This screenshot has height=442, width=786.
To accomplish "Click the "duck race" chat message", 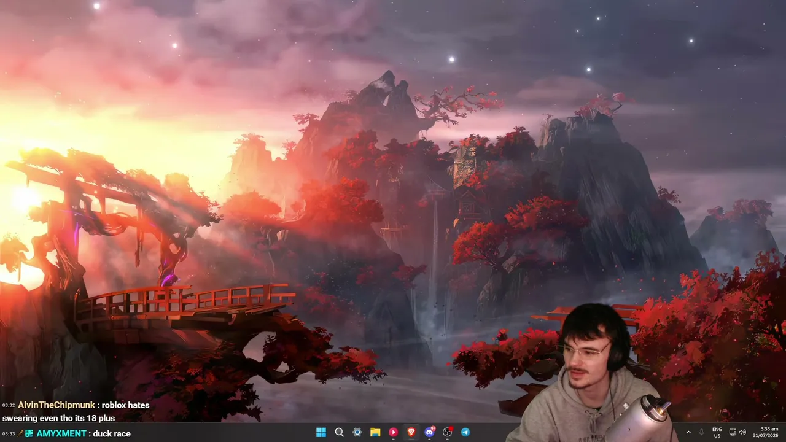I will point(112,433).
